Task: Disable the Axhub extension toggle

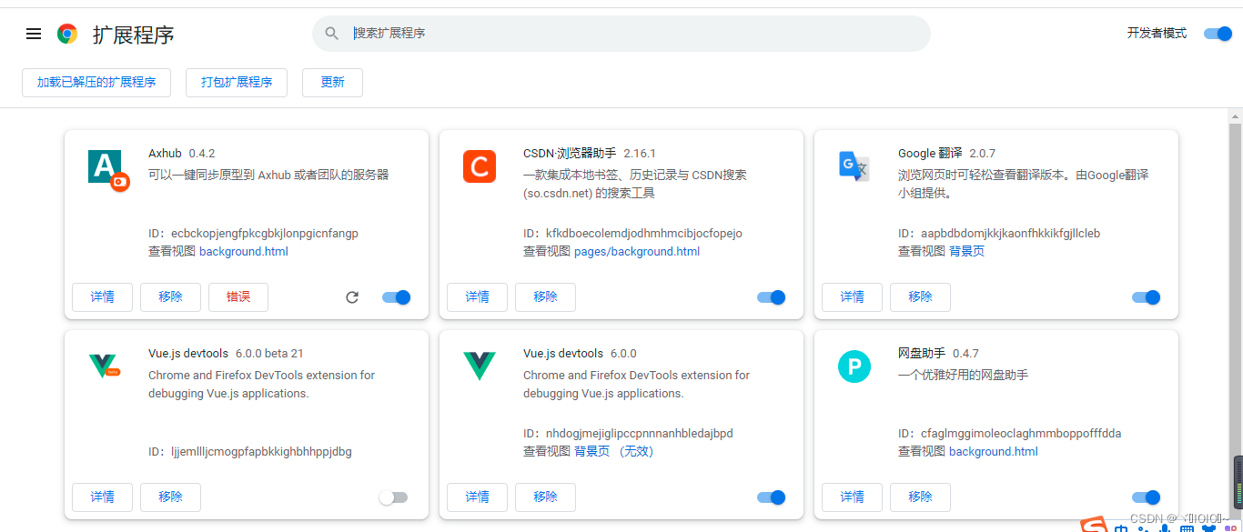Action: point(397,297)
